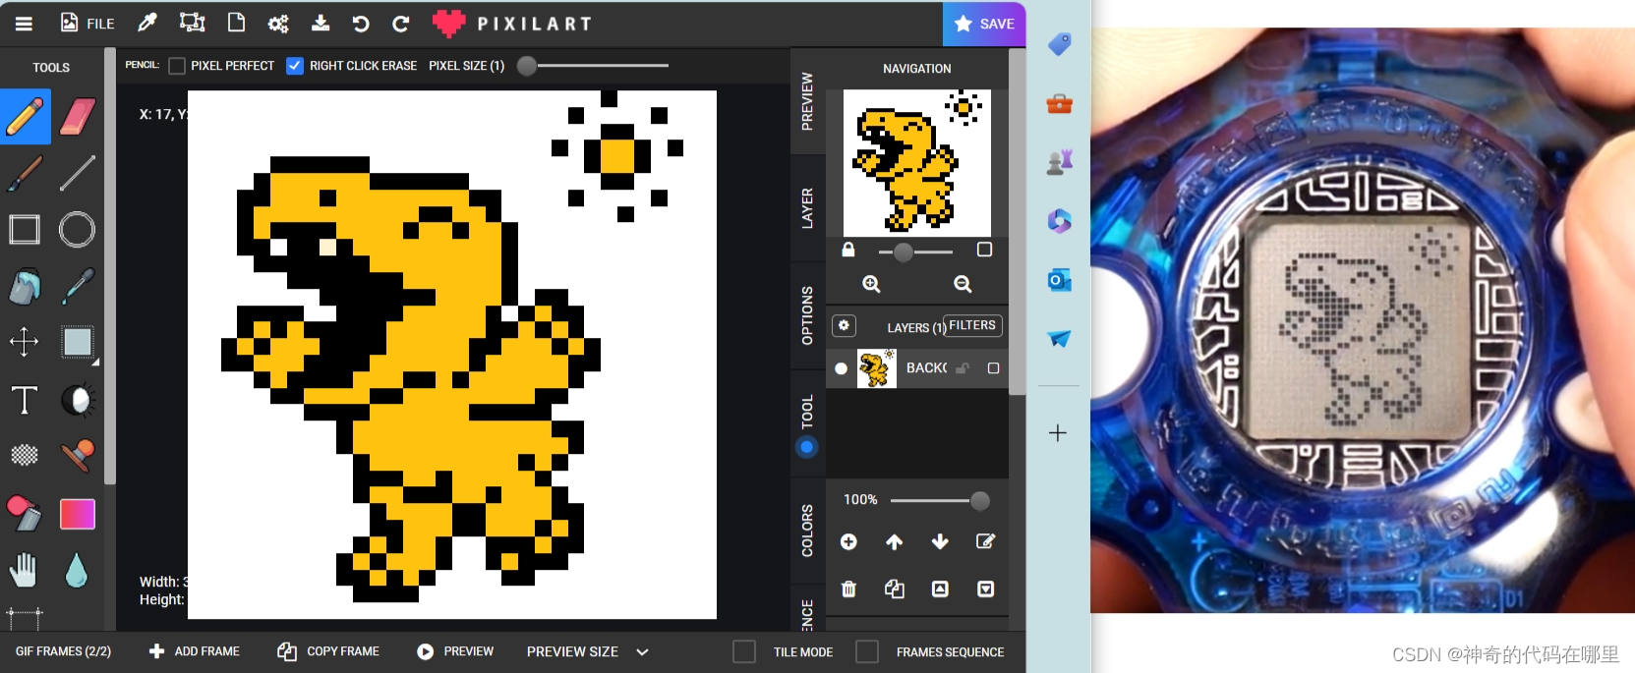This screenshot has height=673, width=1635.
Task: Uncheck Right Click Erase option
Action: [x=295, y=66]
